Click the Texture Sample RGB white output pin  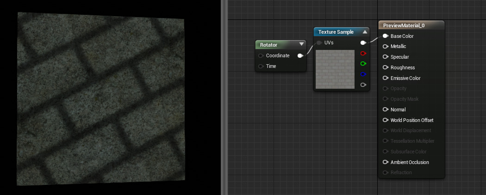coord(363,43)
